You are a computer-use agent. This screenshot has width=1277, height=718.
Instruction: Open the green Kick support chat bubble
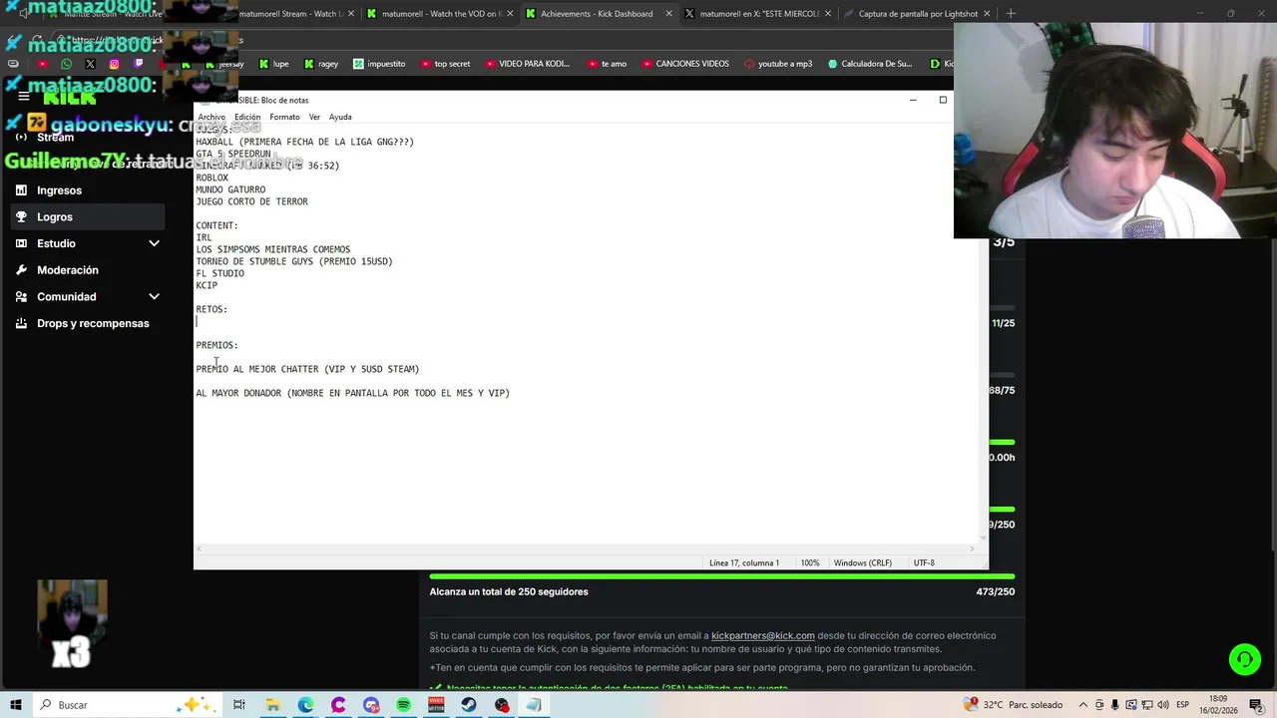pyautogui.click(x=1244, y=659)
